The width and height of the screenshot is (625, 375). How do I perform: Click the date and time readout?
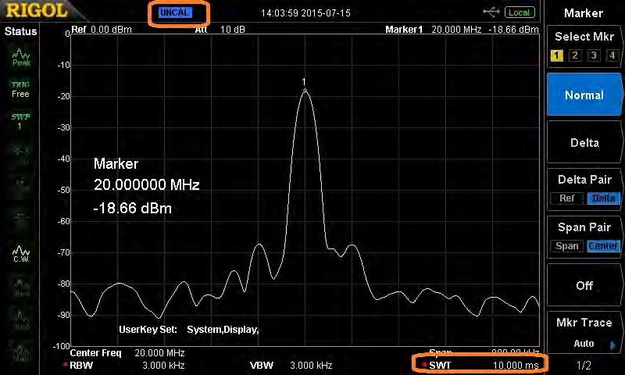305,13
